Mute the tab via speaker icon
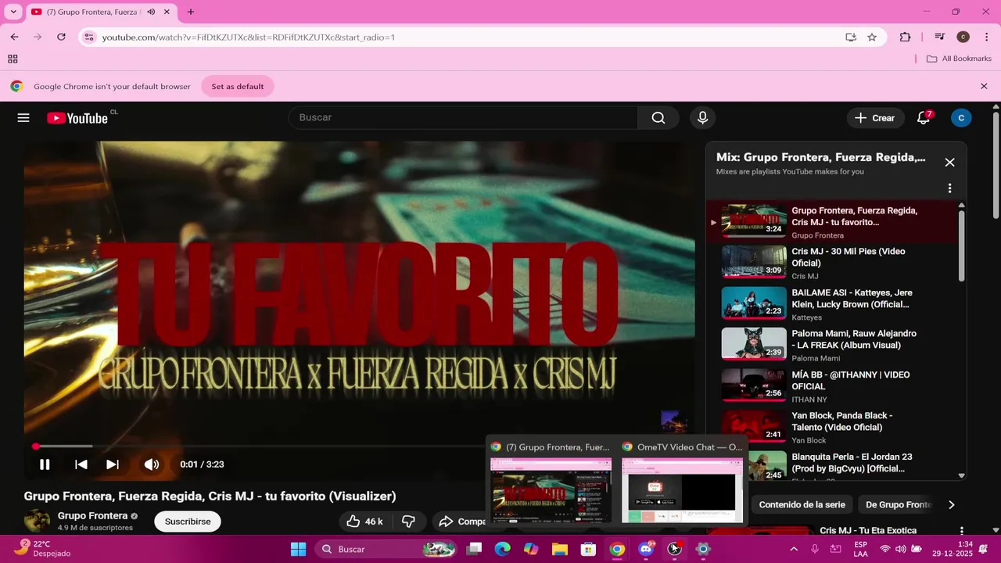Screen dimensions: 1001x563 tap(151, 12)
